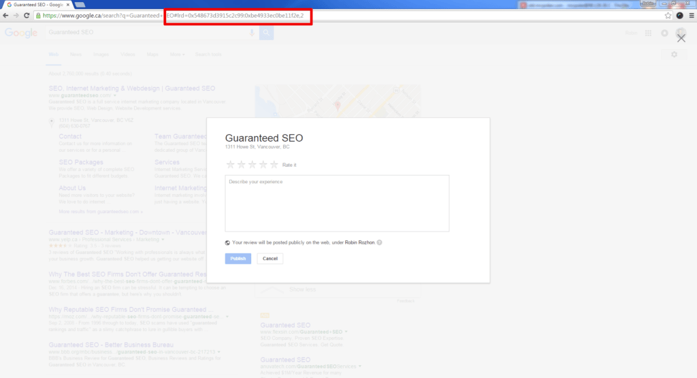Open the flexsin.com Guaranteed SEO ad
This screenshot has height=378, width=697.
(285, 325)
